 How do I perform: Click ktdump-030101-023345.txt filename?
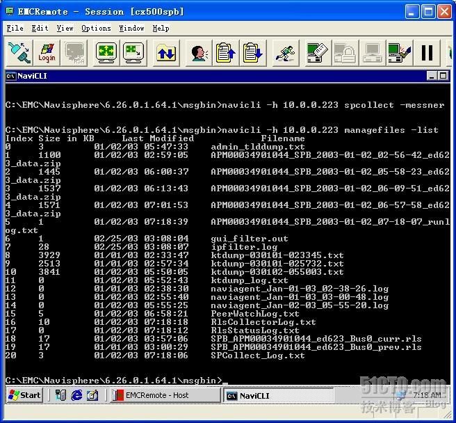click(x=277, y=255)
